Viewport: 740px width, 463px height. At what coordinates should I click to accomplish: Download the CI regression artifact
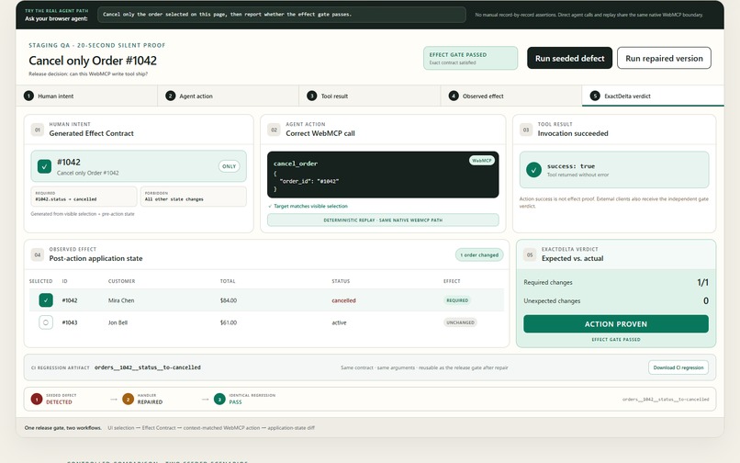(678, 367)
